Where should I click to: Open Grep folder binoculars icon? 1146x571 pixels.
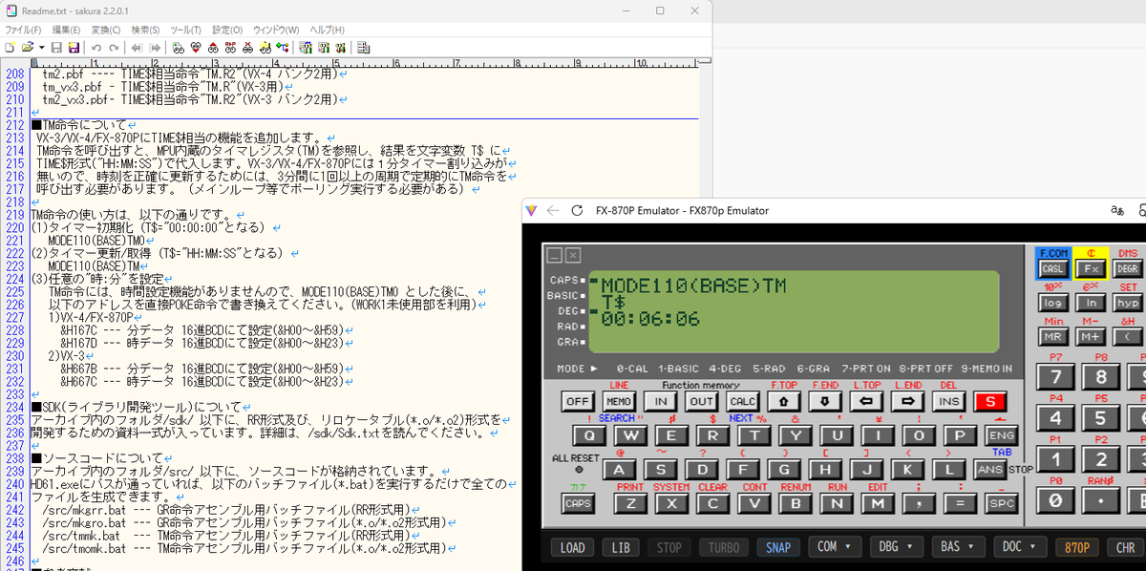[265, 47]
